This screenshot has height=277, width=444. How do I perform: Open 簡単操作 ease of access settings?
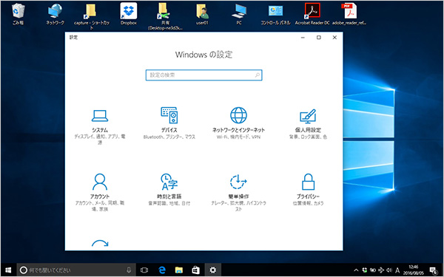pyautogui.click(x=238, y=193)
